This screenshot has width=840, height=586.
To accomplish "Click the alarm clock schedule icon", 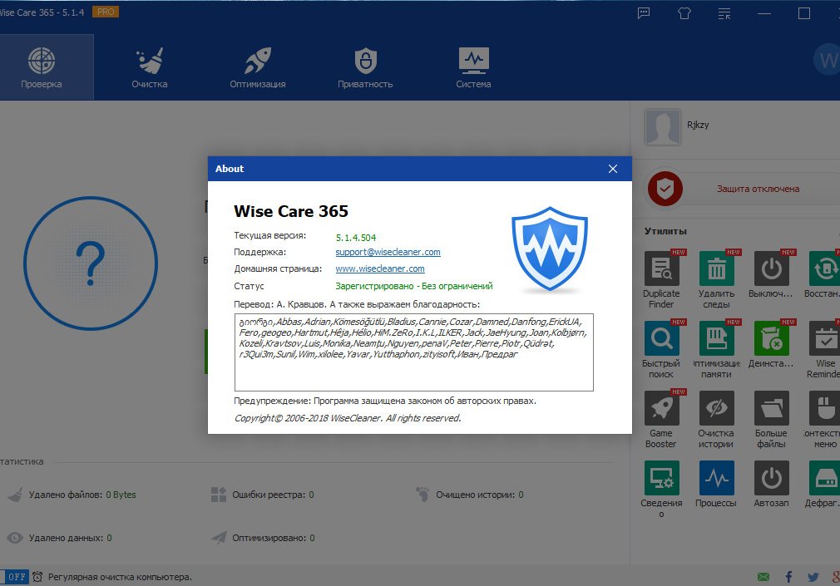I will click(37, 577).
